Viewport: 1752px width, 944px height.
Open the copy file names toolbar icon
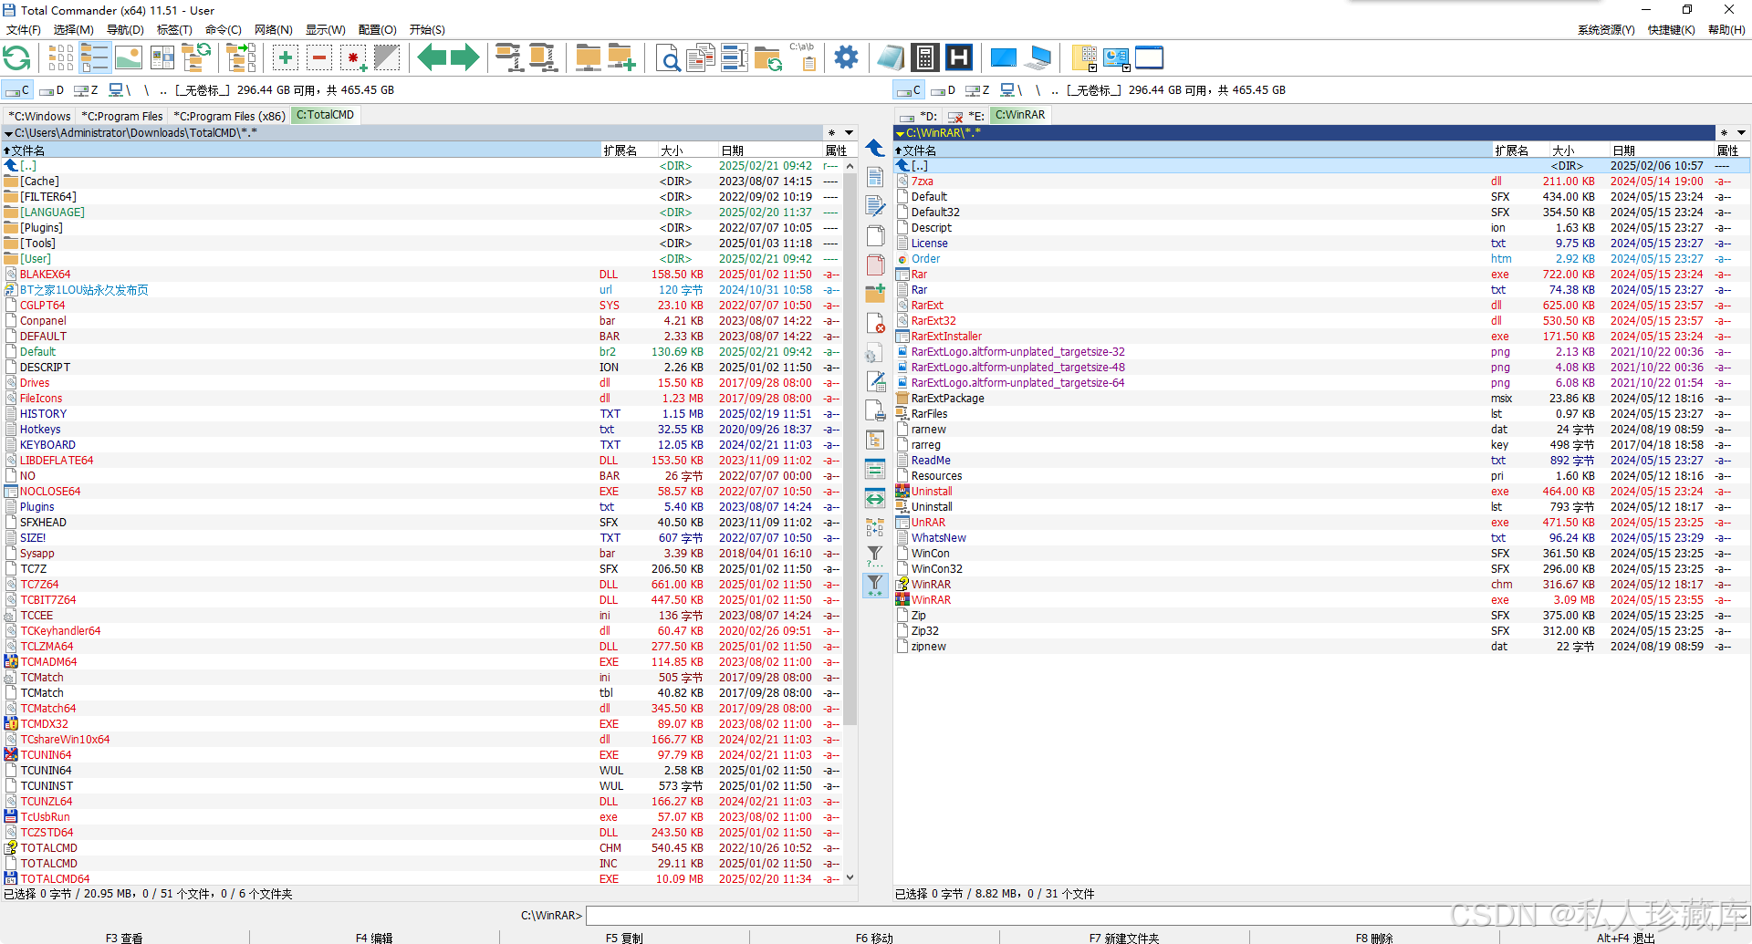click(700, 58)
